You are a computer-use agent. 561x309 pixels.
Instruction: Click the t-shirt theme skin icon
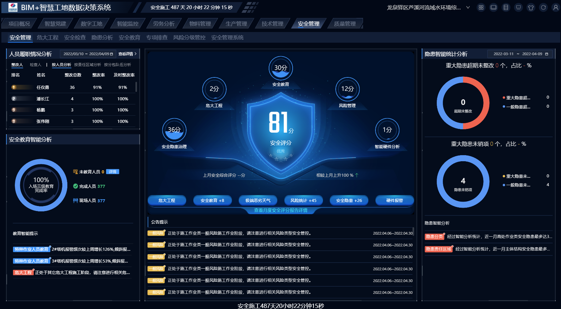tap(531, 7)
